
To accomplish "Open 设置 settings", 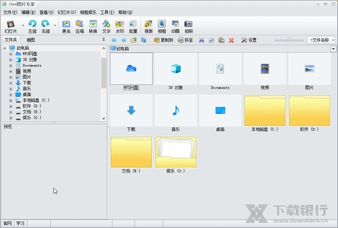I will point(249,40).
